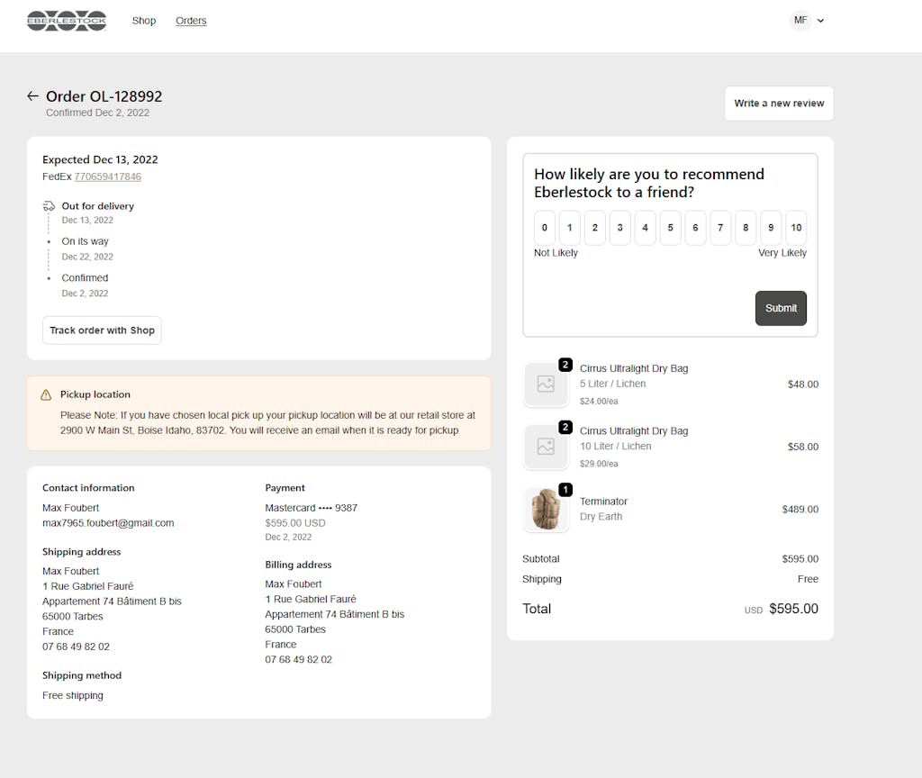This screenshot has height=778, width=922.
Task: Click the Terminator backpack thumbnail
Action: (x=546, y=510)
